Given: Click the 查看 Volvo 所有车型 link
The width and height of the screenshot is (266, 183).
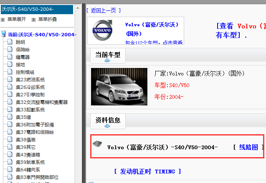Looking at the screenshot, I should tap(241, 30).
